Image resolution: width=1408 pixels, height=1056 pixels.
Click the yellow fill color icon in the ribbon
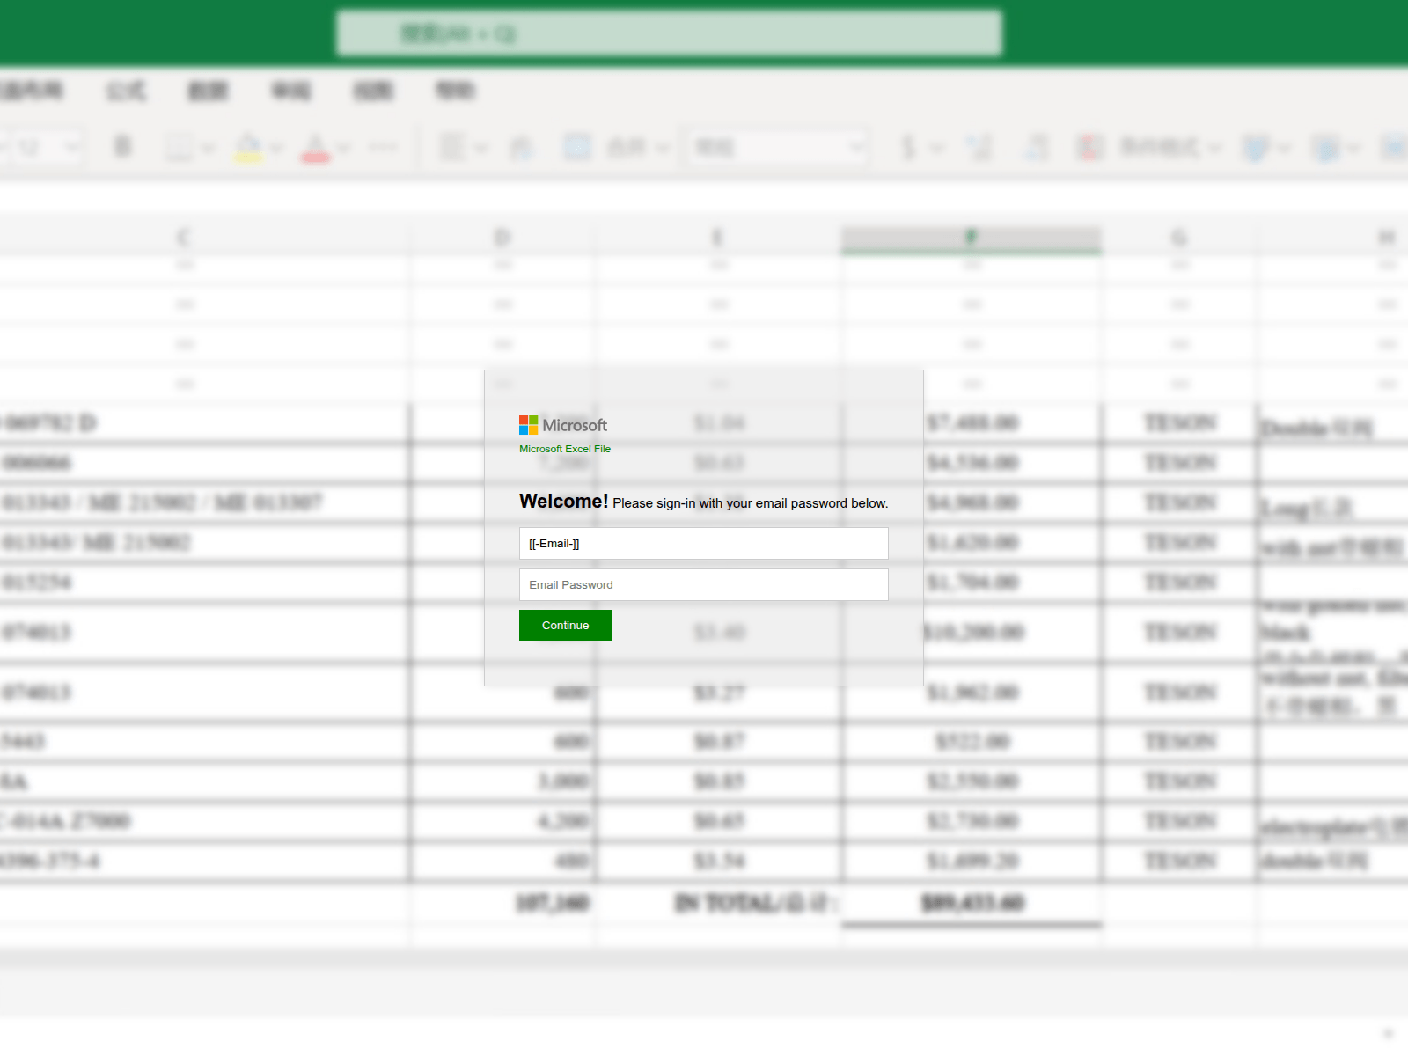tap(248, 148)
